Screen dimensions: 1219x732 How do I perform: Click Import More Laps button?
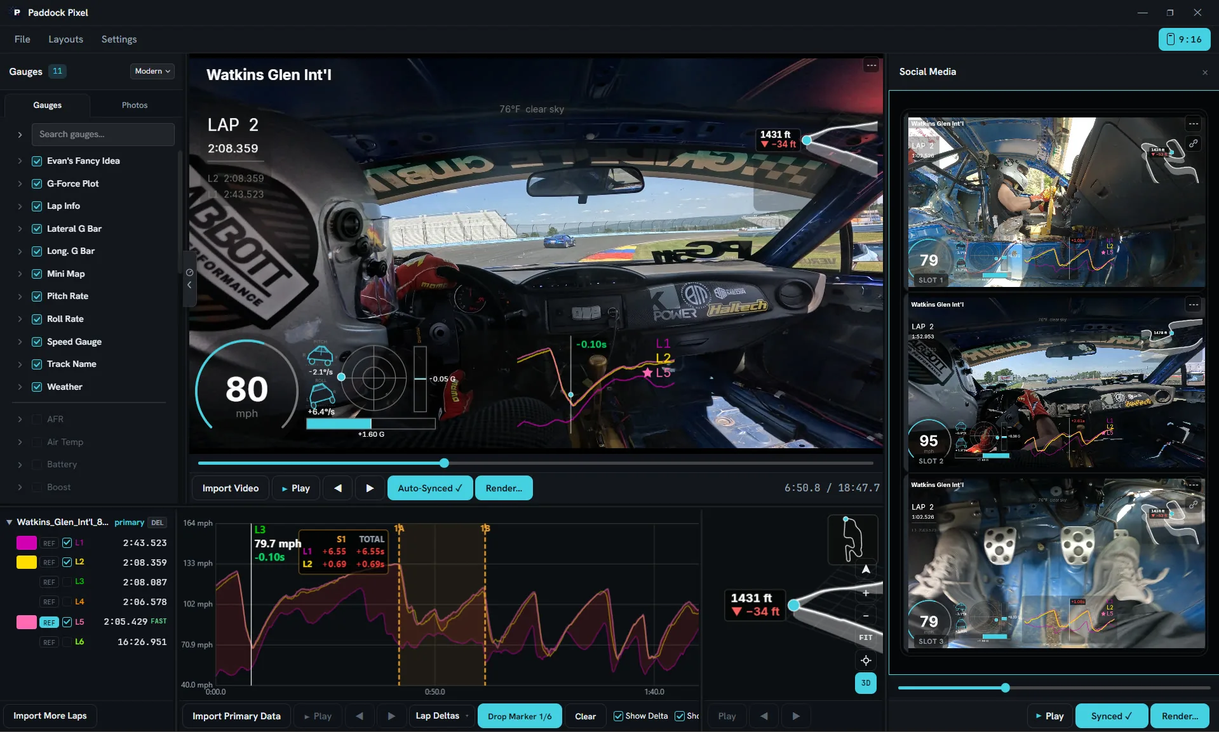tap(50, 716)
